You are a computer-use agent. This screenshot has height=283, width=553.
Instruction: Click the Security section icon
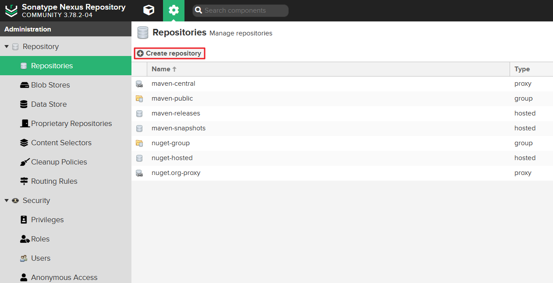click(x=15, y=200)
